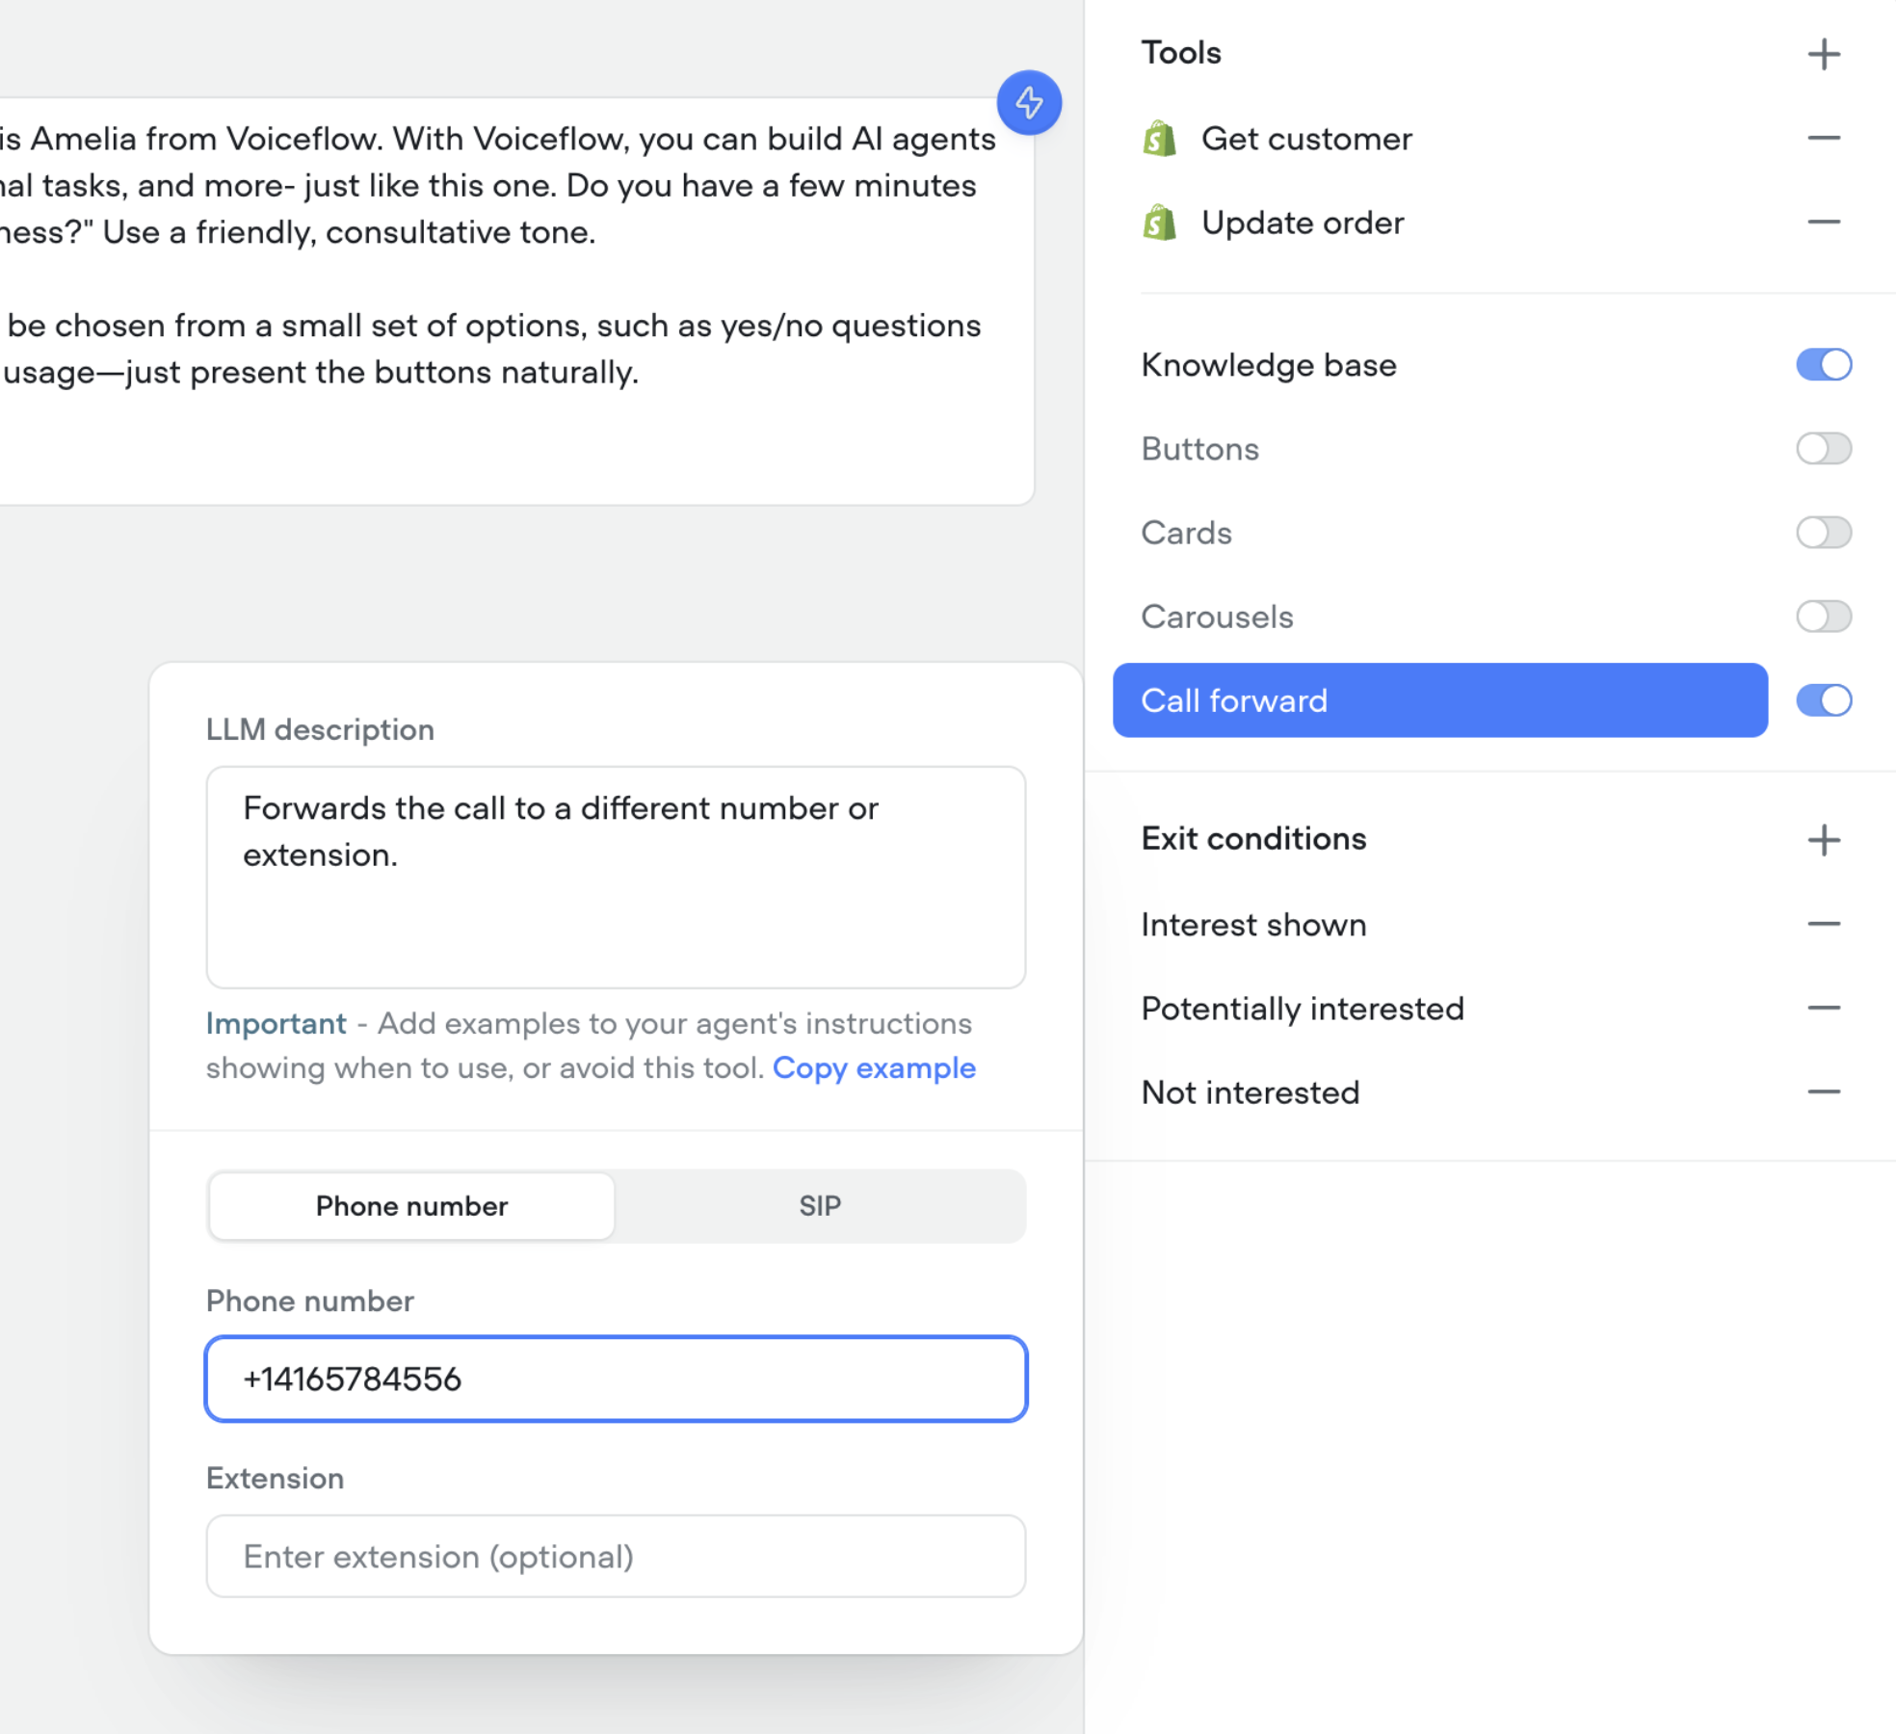Switch to the SIP tab

click(820, 1205)
